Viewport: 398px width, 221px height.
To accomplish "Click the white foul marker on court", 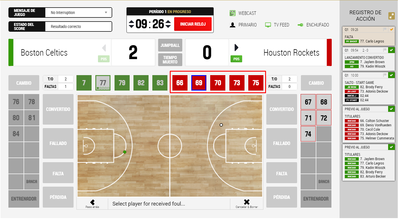I will (221, 125).
